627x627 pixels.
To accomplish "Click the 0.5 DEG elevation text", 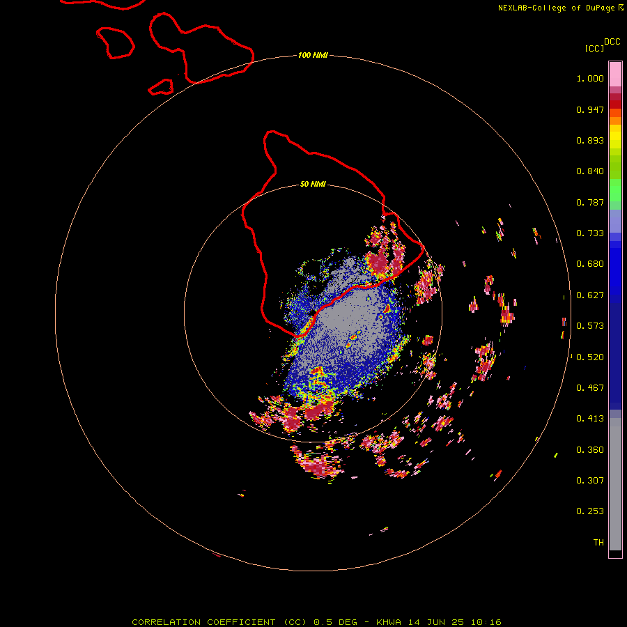I will tap(335, 622).
